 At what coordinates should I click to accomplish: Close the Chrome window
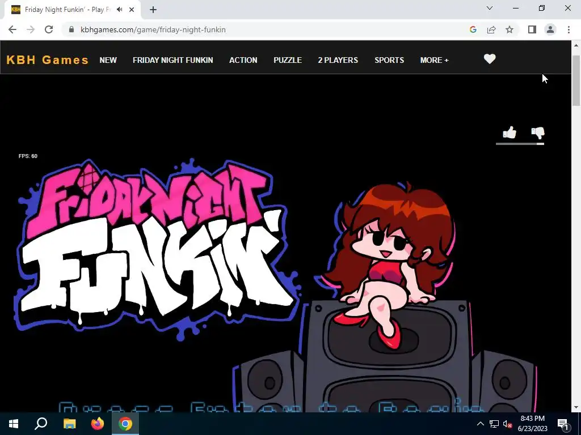tap(567, 8)
